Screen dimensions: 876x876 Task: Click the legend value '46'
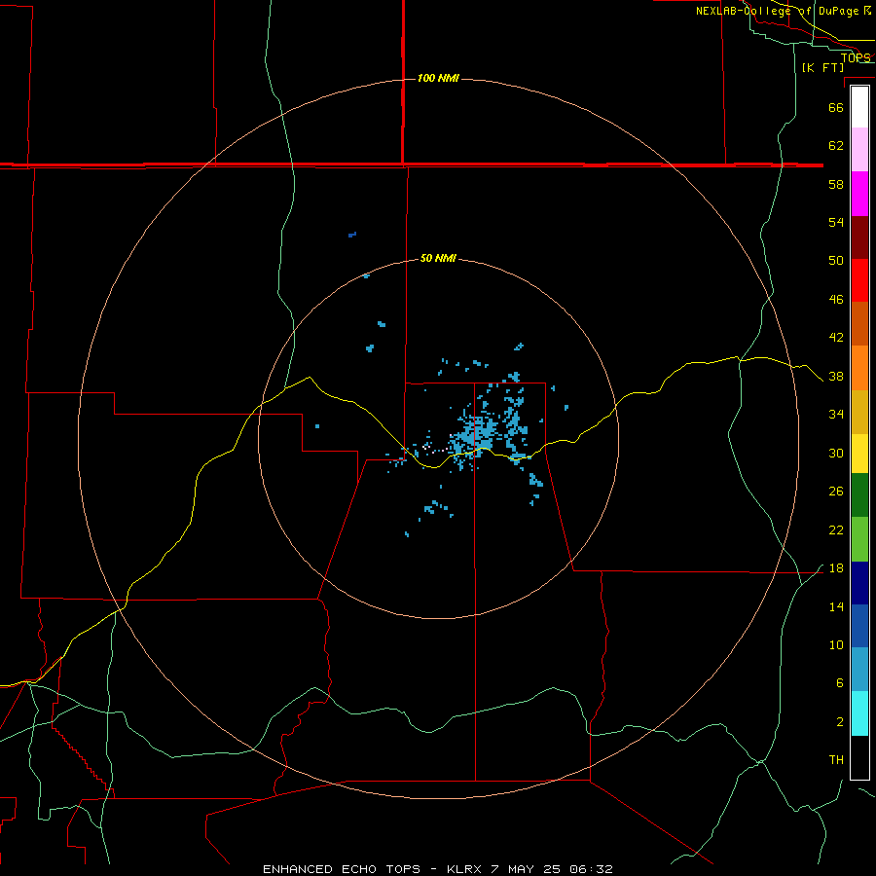click(x=836, y=300)
